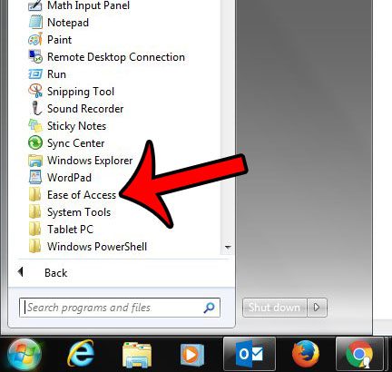The width and height of the screenshot is (392, 372).
Task: Focus the Search programs and files box
Action: [120, 308]
